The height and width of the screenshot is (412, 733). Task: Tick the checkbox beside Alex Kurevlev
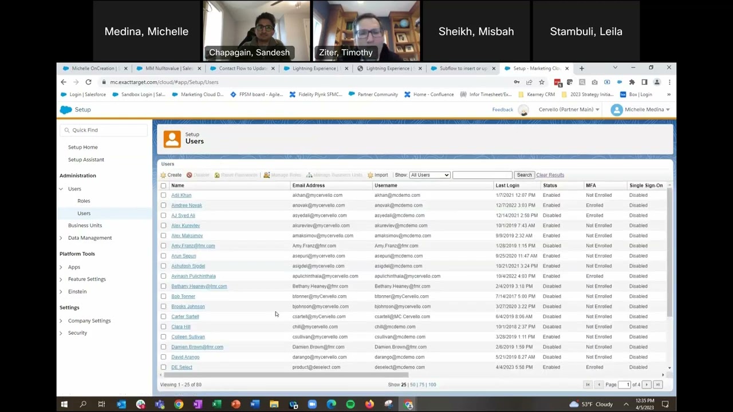pyautogui.click(x=163, y=225)
